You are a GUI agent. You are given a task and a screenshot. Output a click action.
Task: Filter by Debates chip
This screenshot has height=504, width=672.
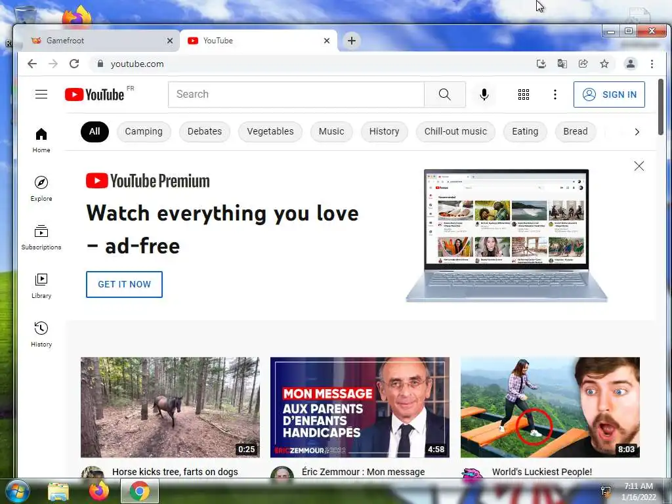click(x=205, y=131)
